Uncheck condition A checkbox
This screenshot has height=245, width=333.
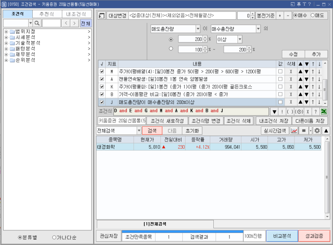click(x=102, y=79)
